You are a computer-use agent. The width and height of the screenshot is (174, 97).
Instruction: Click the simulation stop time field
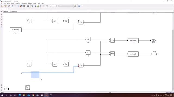53,6
